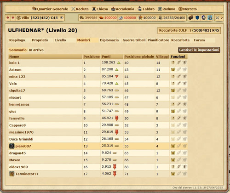Click the blue shield icon in top bar
Image resolution: width=230 pixels, height=193 pixels.
pyautogui.click(x=197, y=18)
